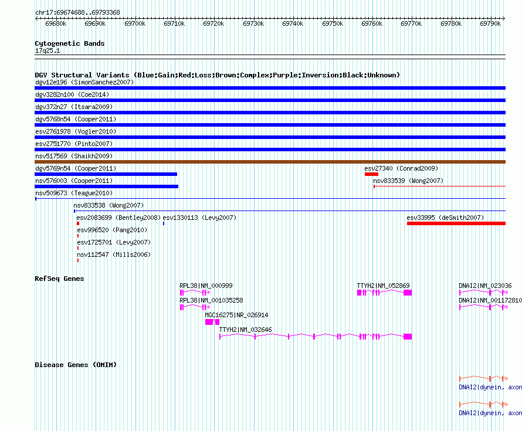522x431 pixels.
Task: Click the chr17:69674688..69793368 coordinate text
Action: [x=77, y=12]
